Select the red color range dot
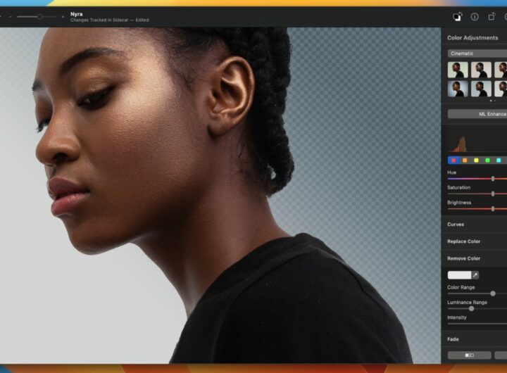 click(x=453, y=160)
